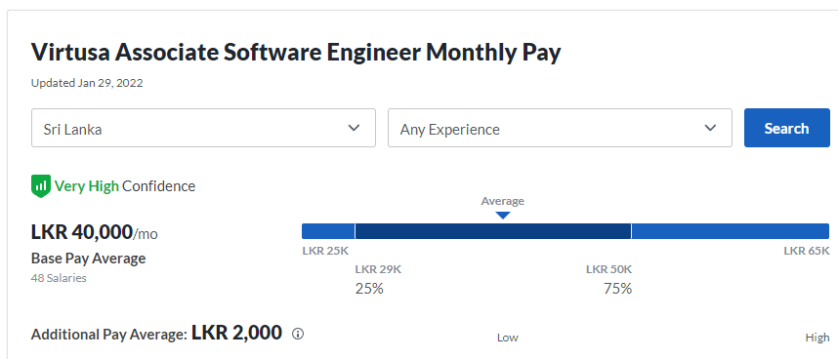Viewport: 838px width, 359px height.
Task: Click the LKR 65K maximum label
Action: (807, 251)
